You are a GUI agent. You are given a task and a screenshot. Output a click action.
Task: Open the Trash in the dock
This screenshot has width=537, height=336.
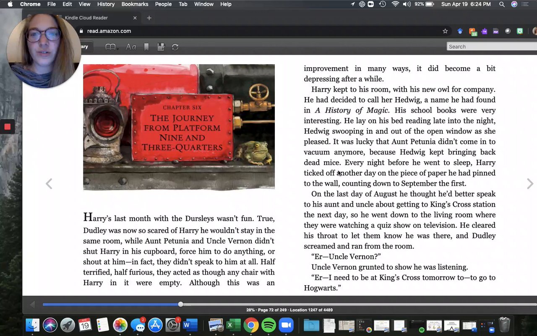click(504, 325)
